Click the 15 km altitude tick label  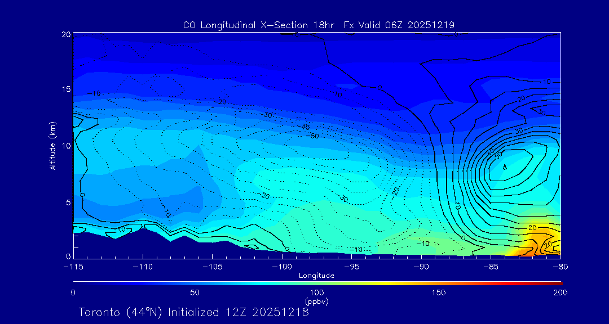66,89
